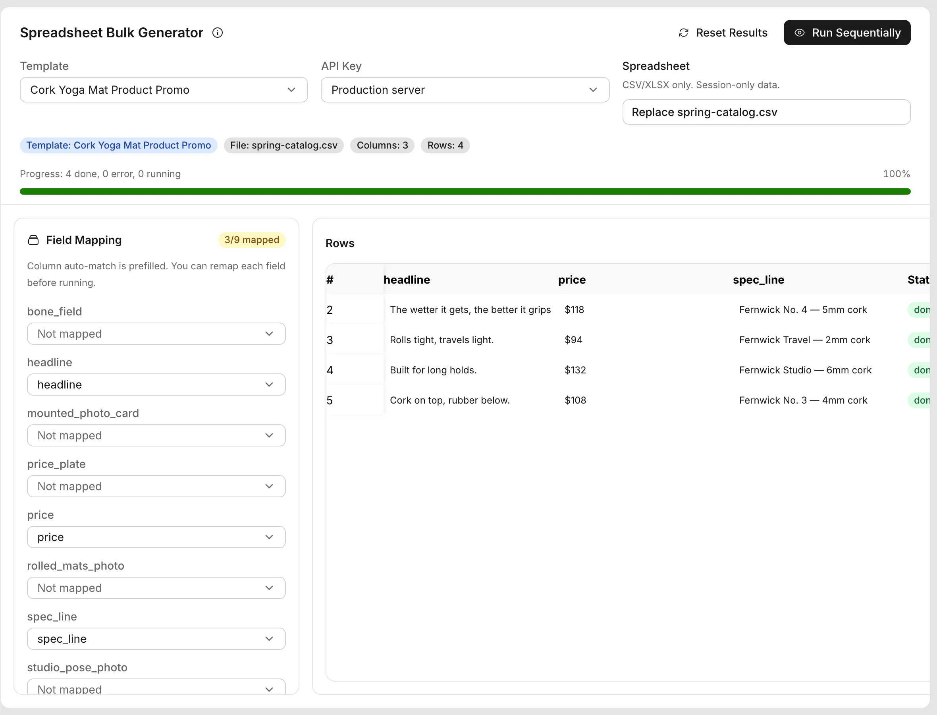Click the Reset Results button
This screenshot has height=715, width=937.
pyautogui.click(x=723, y=33)
